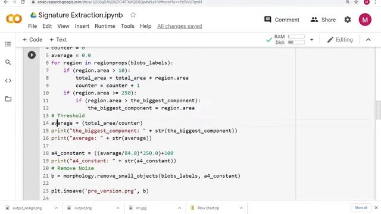Click the Disk usage bar

(296, 42)
